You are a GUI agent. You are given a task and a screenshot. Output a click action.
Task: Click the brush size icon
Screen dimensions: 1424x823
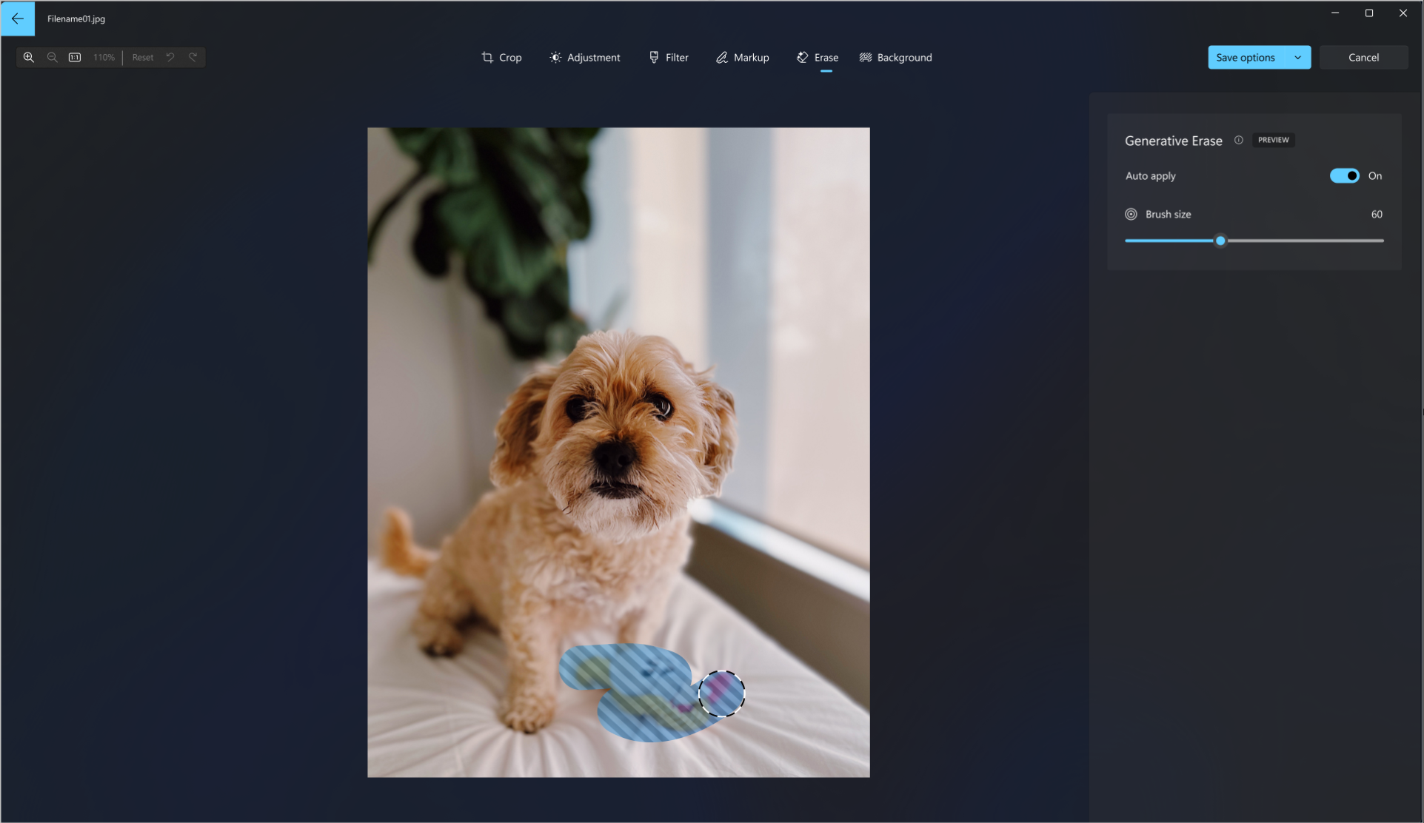(x=1131, y=214)
